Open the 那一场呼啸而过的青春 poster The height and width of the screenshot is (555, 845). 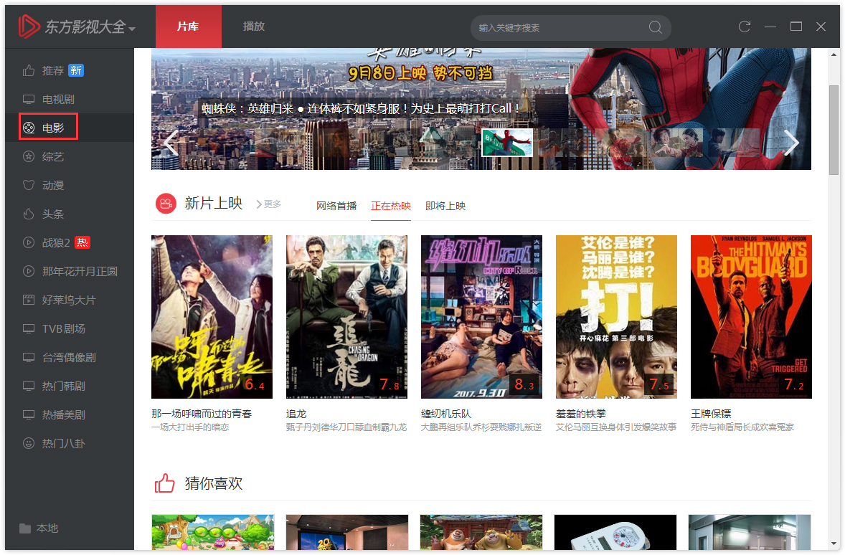(212, 317)
